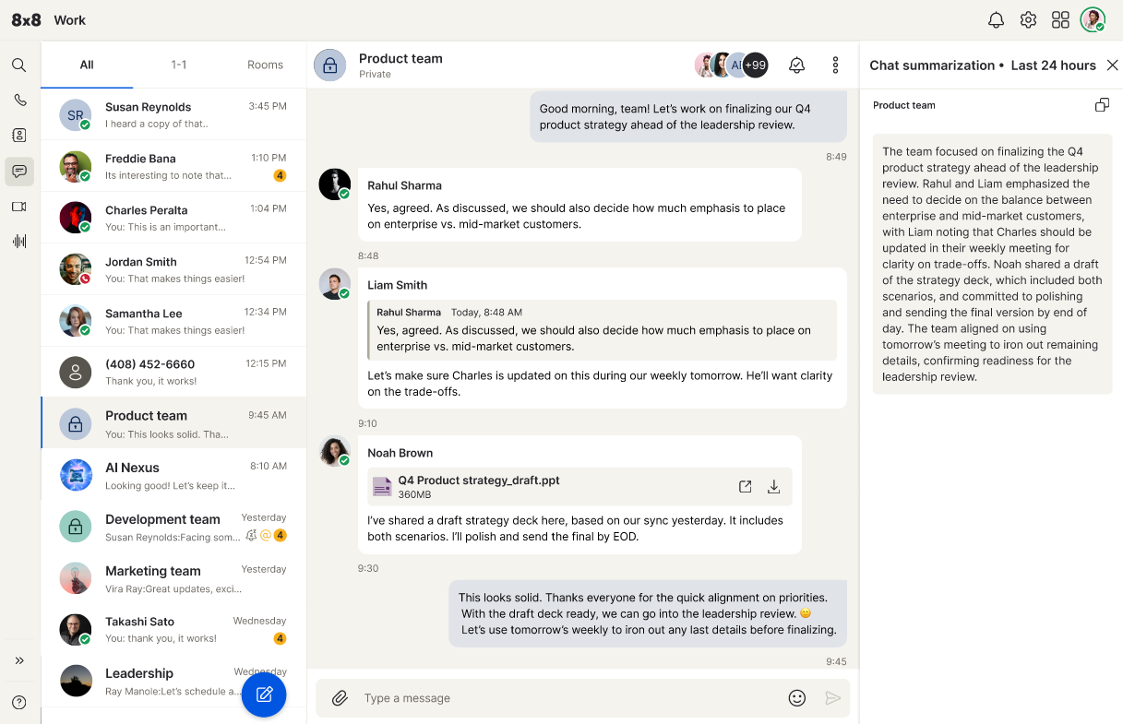Open the Development team room
The width and height of the screenshot is (1123, 724).
click(173, 527)
